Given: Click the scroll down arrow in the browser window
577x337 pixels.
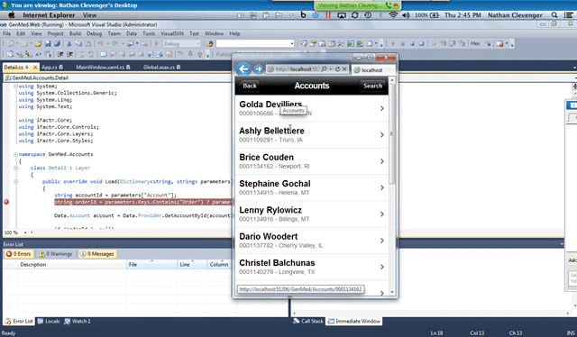Looking at the screenshot, I should click(x=392, y=292).
